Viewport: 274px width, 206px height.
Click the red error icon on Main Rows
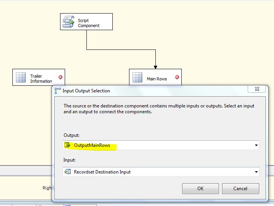pos(177,77)
